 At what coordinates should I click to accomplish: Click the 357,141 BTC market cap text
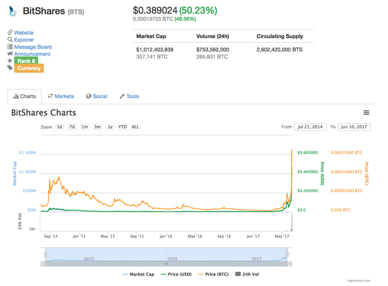click(x=152, y=57)
